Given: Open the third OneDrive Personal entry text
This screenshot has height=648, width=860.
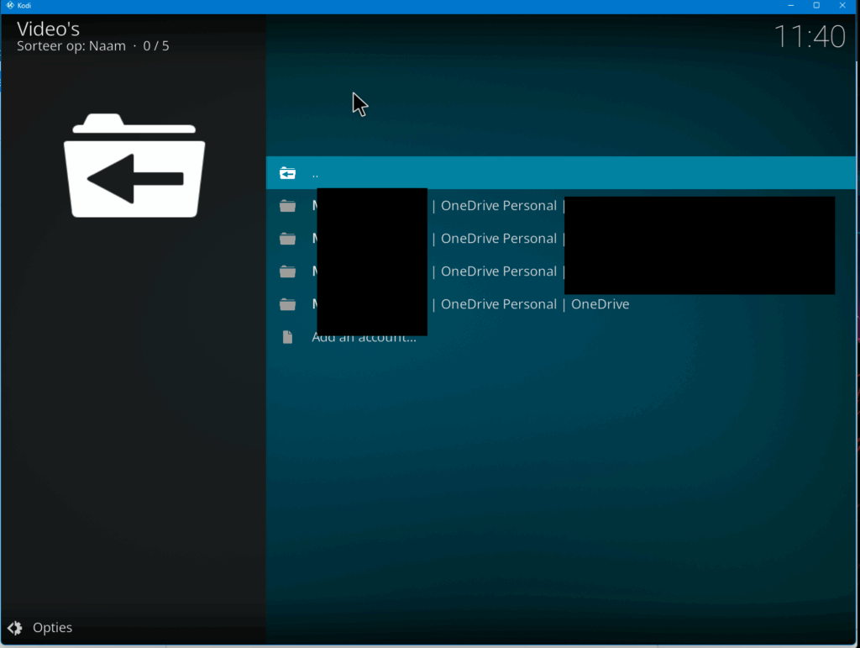Looking at the screenshot, I should 498,271.
